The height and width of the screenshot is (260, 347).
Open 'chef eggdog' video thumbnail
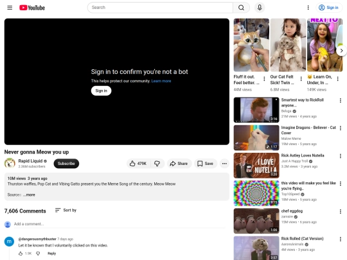tap(256, 221)
